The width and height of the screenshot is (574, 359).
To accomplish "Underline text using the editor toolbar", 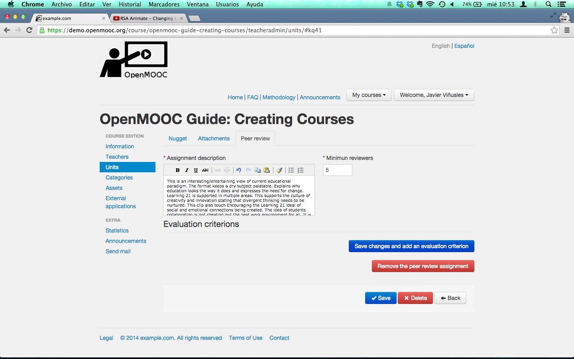I will coord(196,170).
